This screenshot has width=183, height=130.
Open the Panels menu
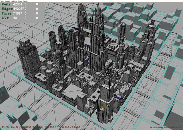click(25, 1)
